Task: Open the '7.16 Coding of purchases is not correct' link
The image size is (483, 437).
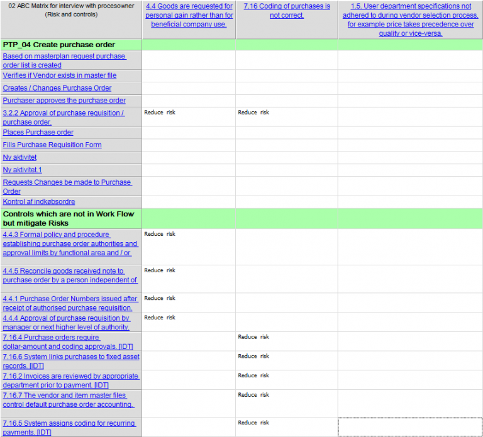Action: [x=287, y=11]
